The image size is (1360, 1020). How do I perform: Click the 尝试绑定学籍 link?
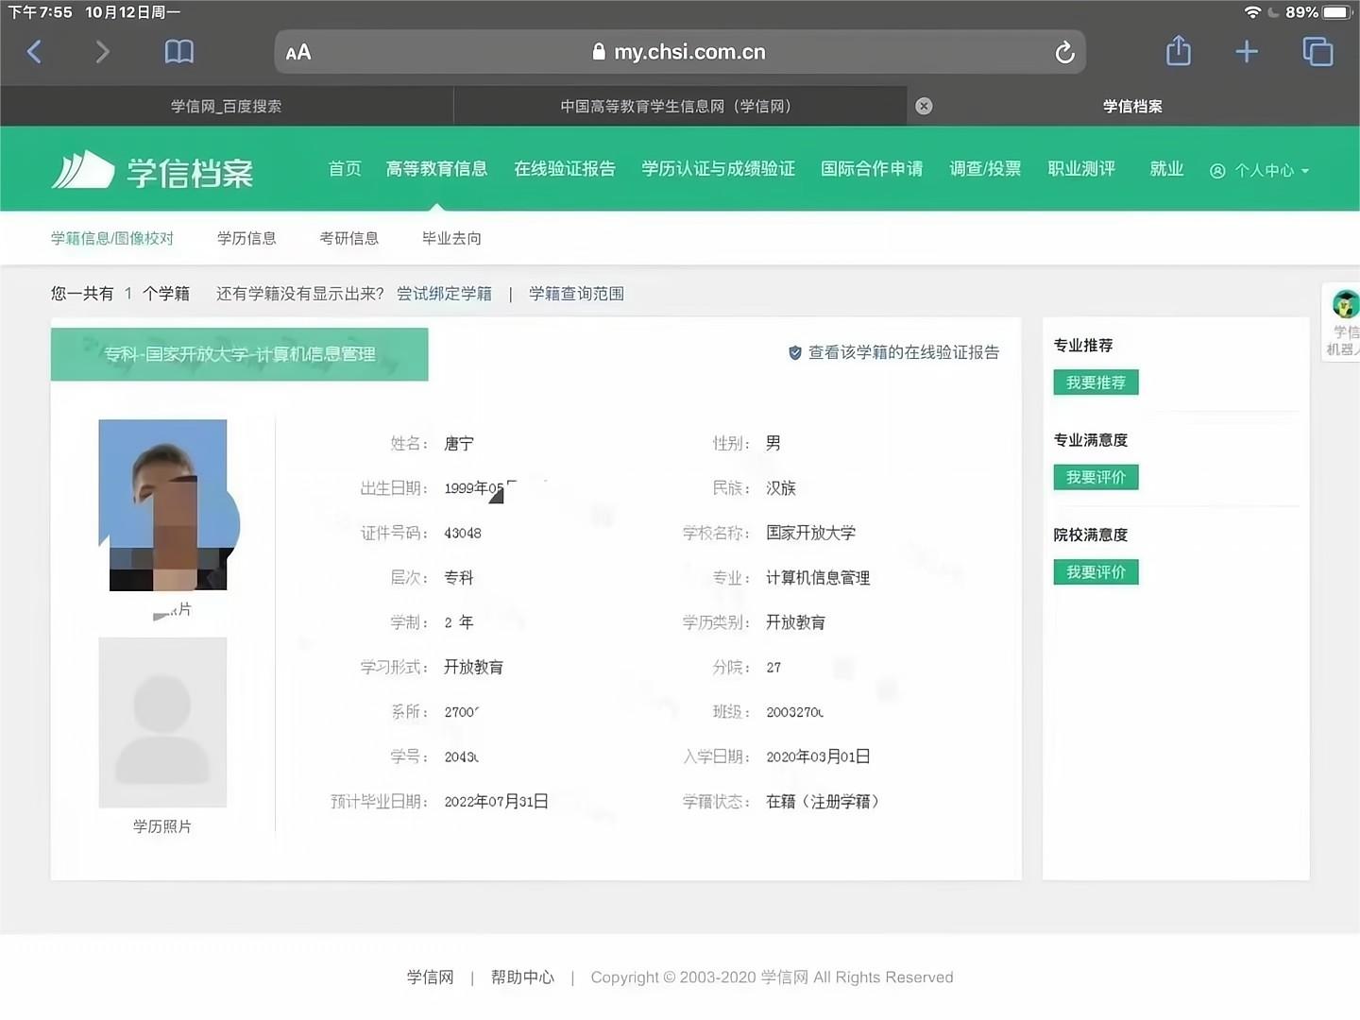444,294
